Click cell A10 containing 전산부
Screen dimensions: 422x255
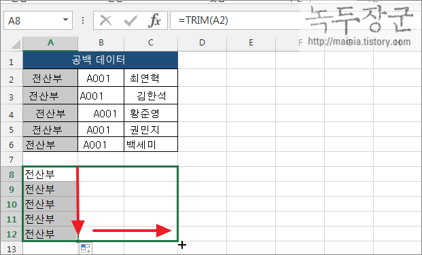pos(50,204)
